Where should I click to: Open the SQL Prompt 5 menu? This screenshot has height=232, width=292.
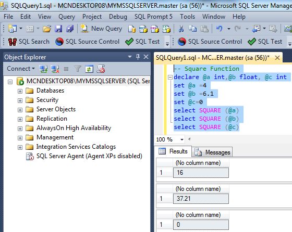153,17
